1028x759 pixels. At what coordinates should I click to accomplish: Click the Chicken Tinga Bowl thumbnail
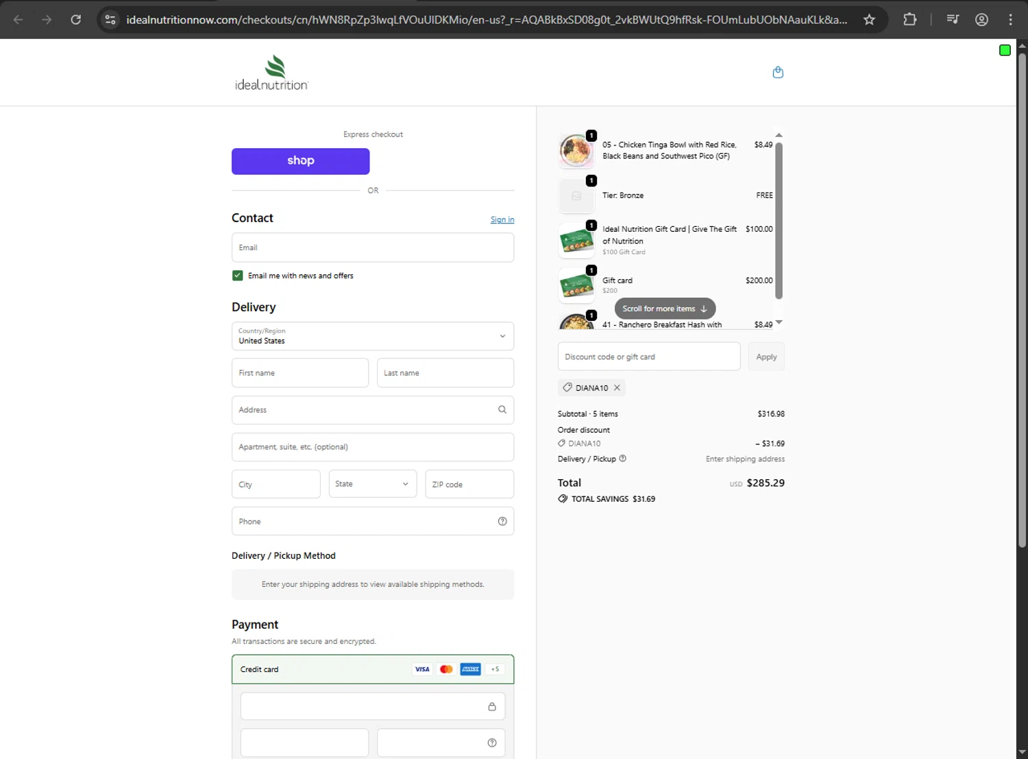point(576,150)
